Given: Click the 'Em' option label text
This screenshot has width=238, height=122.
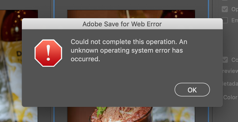Looking at the screenshot, I should tap(234, 21).
